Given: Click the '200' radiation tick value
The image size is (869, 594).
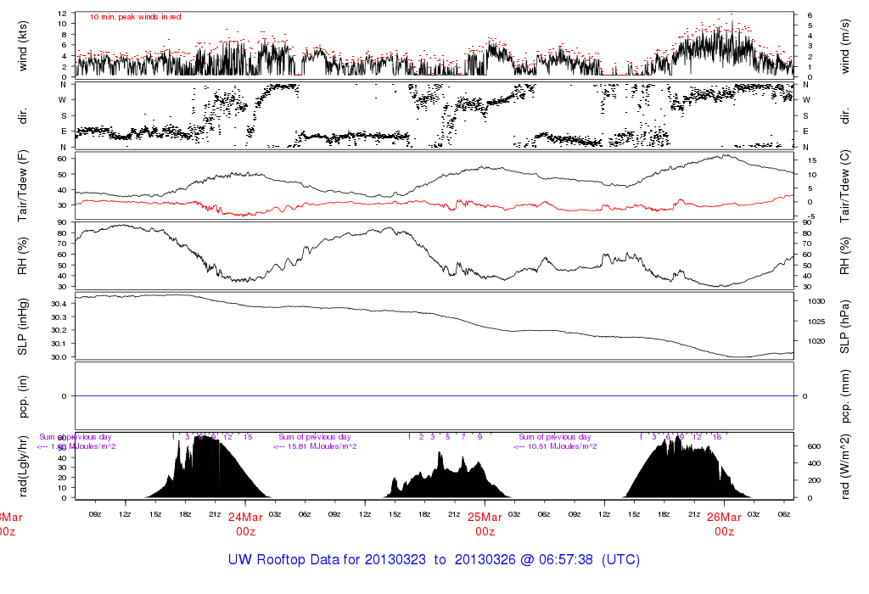Looking at the screenshot, I should (814, 481).
